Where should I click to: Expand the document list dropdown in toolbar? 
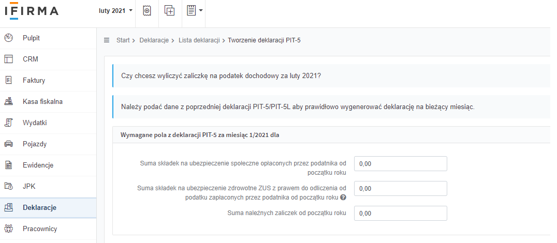(195, 11)
